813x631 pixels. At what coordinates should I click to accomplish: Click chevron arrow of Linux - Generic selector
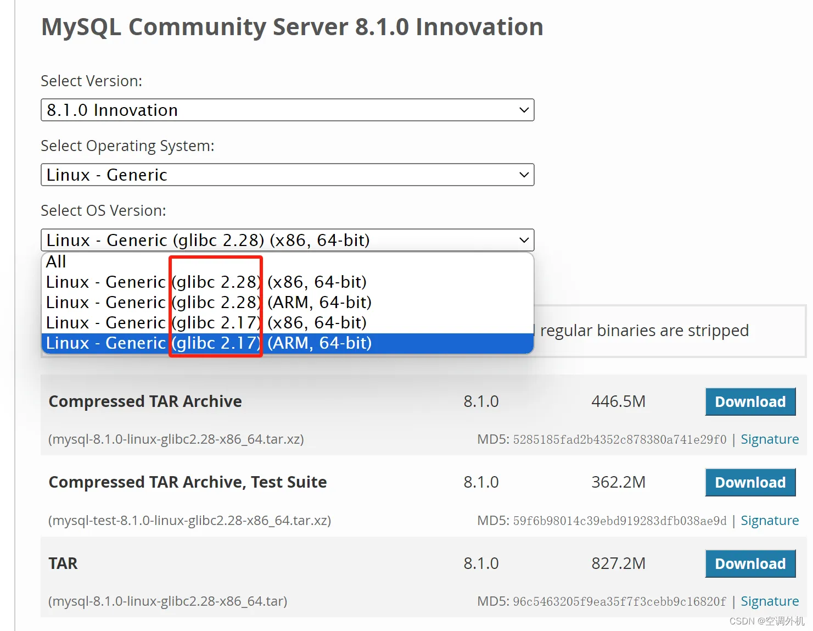pos(524,175)
